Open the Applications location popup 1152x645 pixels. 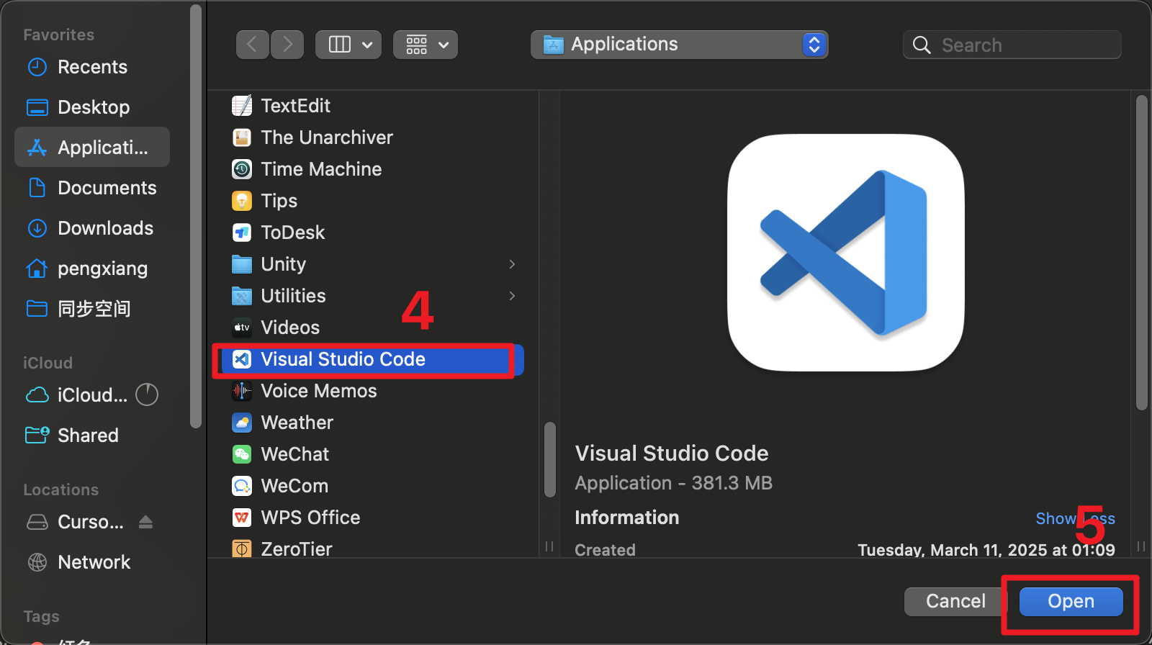click(679, 45)
